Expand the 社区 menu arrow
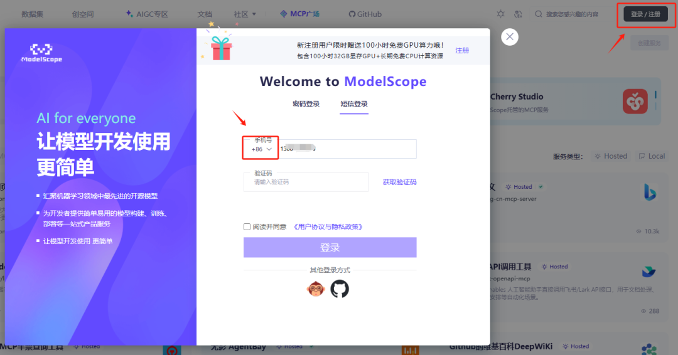678x355 pixels. [x=254, y=14]
